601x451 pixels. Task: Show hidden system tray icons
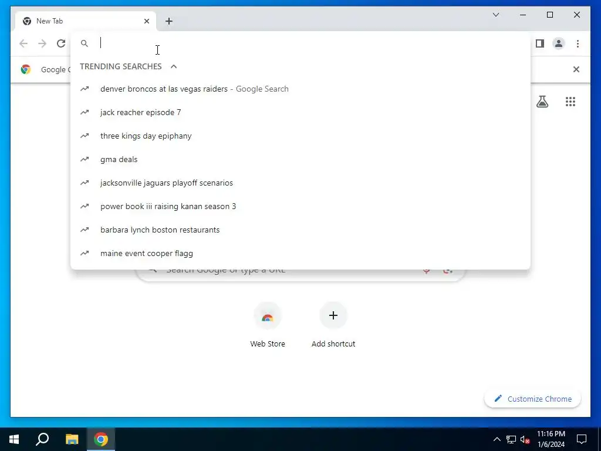497,439
